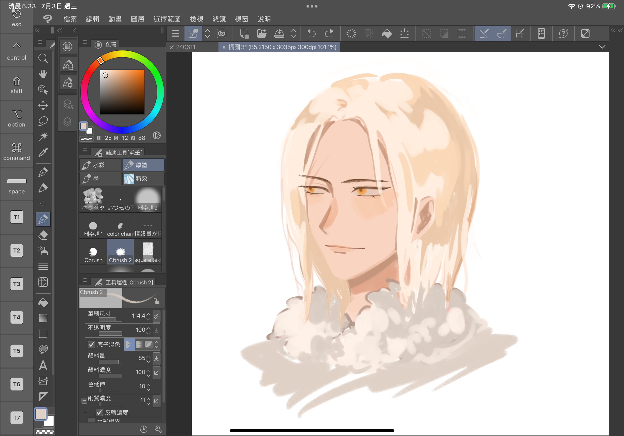Click the hue ring of color wheel

click(x=122, y=54)
